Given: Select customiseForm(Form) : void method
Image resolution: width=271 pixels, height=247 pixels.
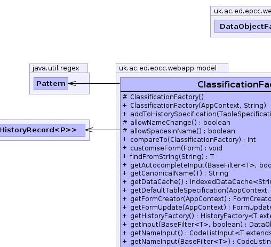Looking at the screenshot, I should tap(172, 148).
